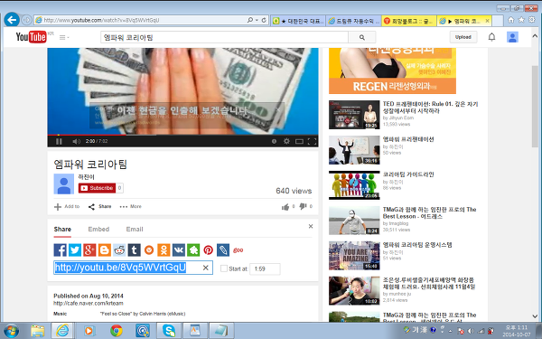The image size is (542, 339).
Task: Open YouTube notifications bell
Action: click(491, 37)
